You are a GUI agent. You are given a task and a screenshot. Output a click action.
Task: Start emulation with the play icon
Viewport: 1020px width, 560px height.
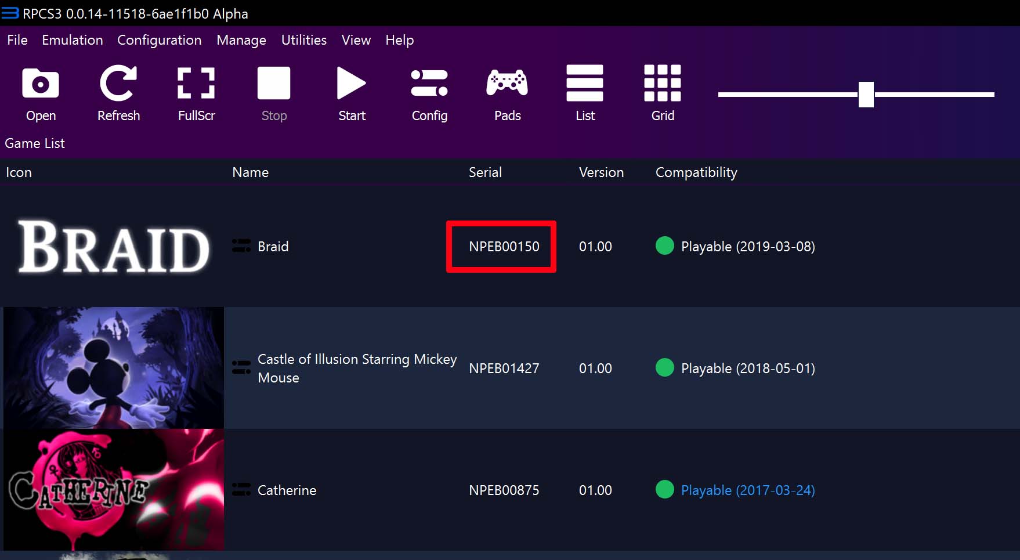[x=352, y=84]
